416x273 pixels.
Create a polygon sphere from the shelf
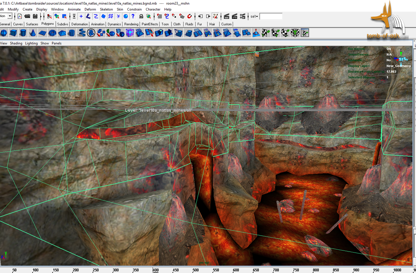[x=4, y=33]
